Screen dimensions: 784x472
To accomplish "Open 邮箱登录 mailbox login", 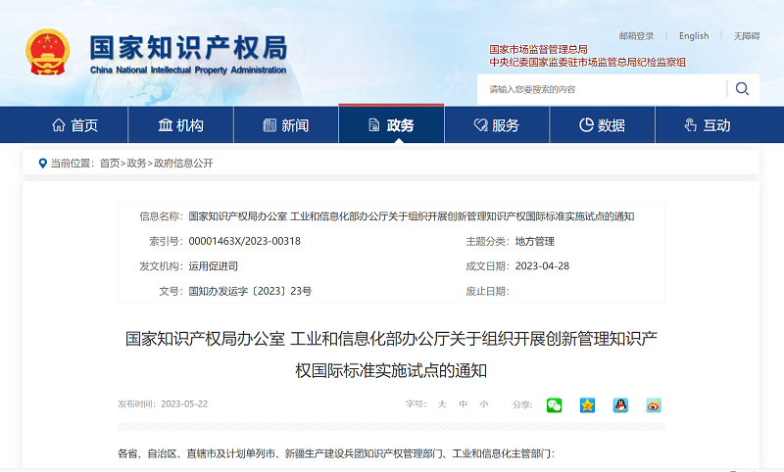I will tap(636, 36).
